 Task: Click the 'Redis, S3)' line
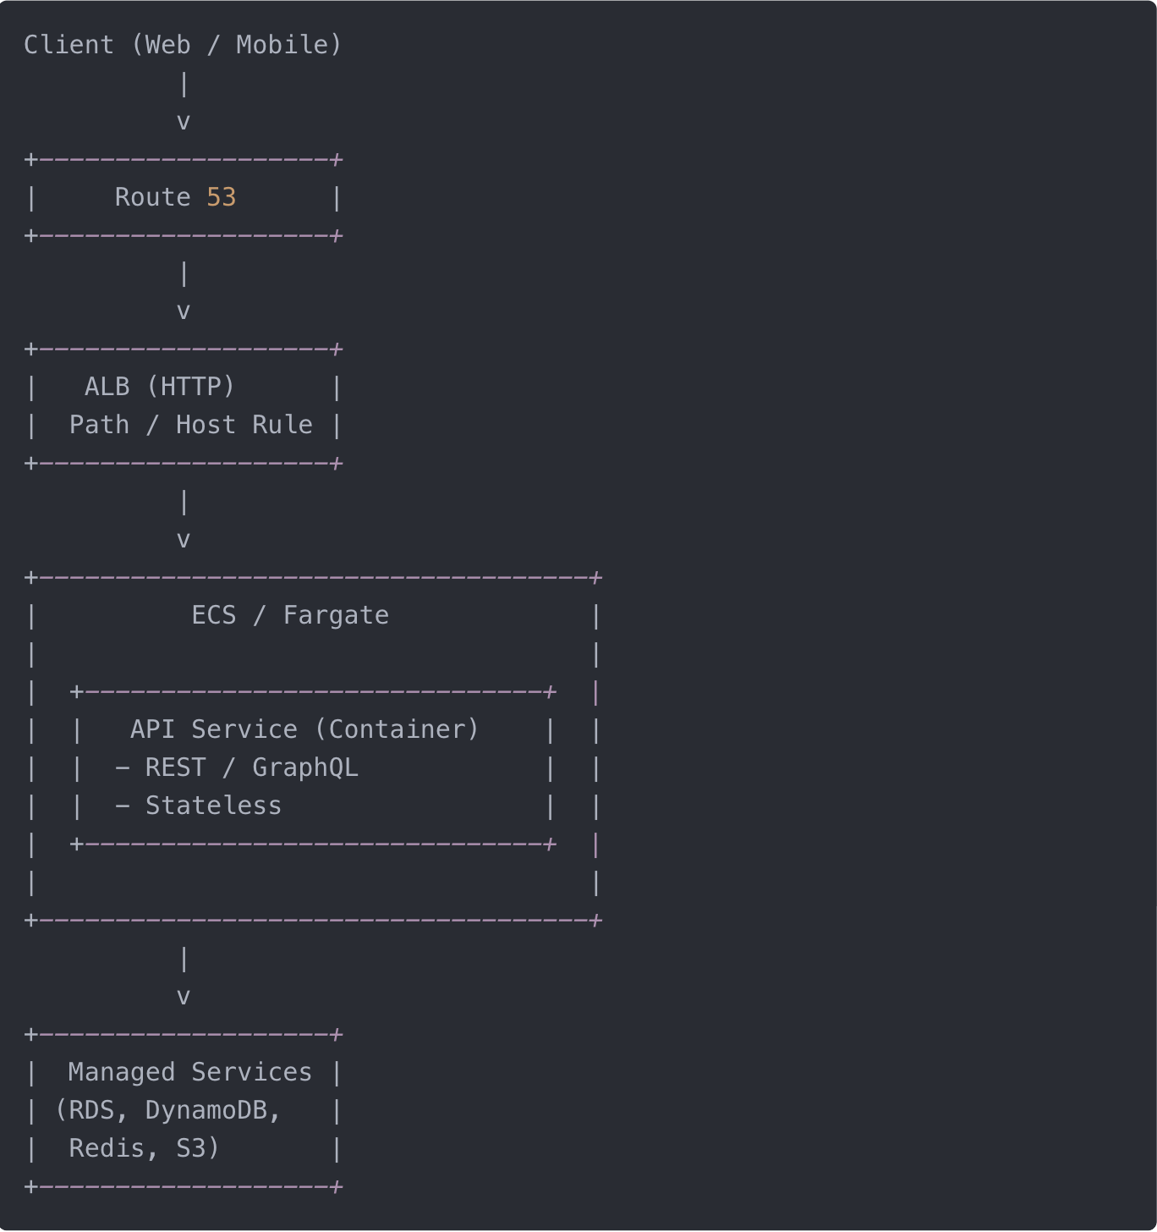[x=144, y=1148]
